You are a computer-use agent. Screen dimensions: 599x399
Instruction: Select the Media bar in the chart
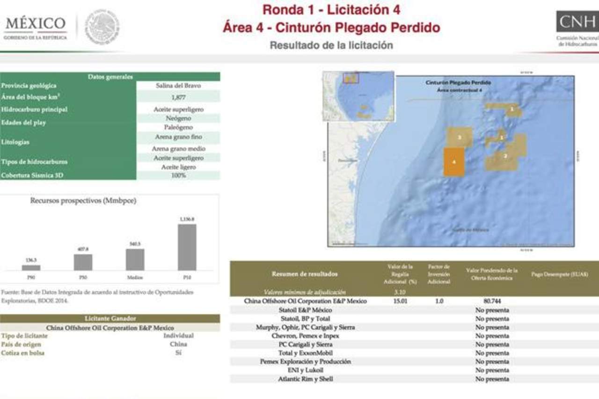coord(135,259)
